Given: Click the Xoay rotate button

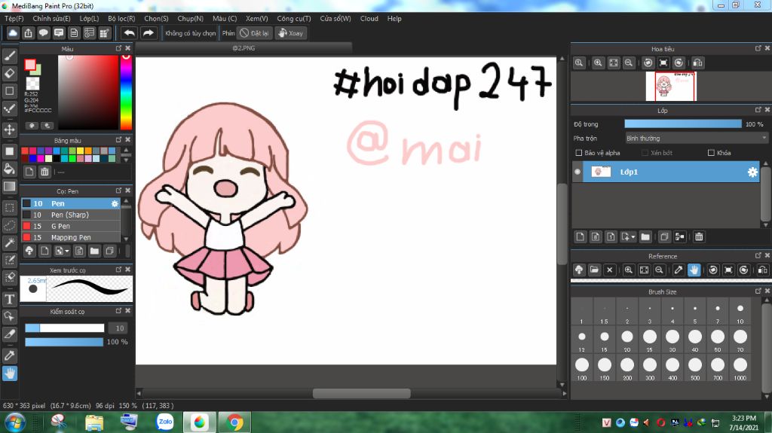Looking at the screenshot, I should [290, 33].
